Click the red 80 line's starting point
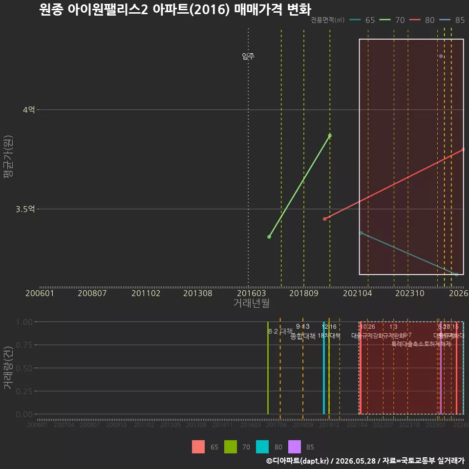Image resolution: width=469 pixels, height=469 pixels. pyautogui.click(x=325, y=219)
